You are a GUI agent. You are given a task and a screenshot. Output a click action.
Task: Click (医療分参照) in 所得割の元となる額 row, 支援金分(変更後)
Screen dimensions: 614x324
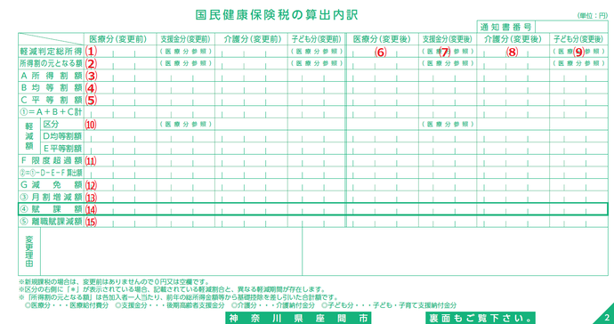tap(448, 63)
